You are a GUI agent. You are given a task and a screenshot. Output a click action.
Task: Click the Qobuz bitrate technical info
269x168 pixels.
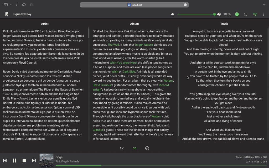pyautogui.click(x=251, y=157)
